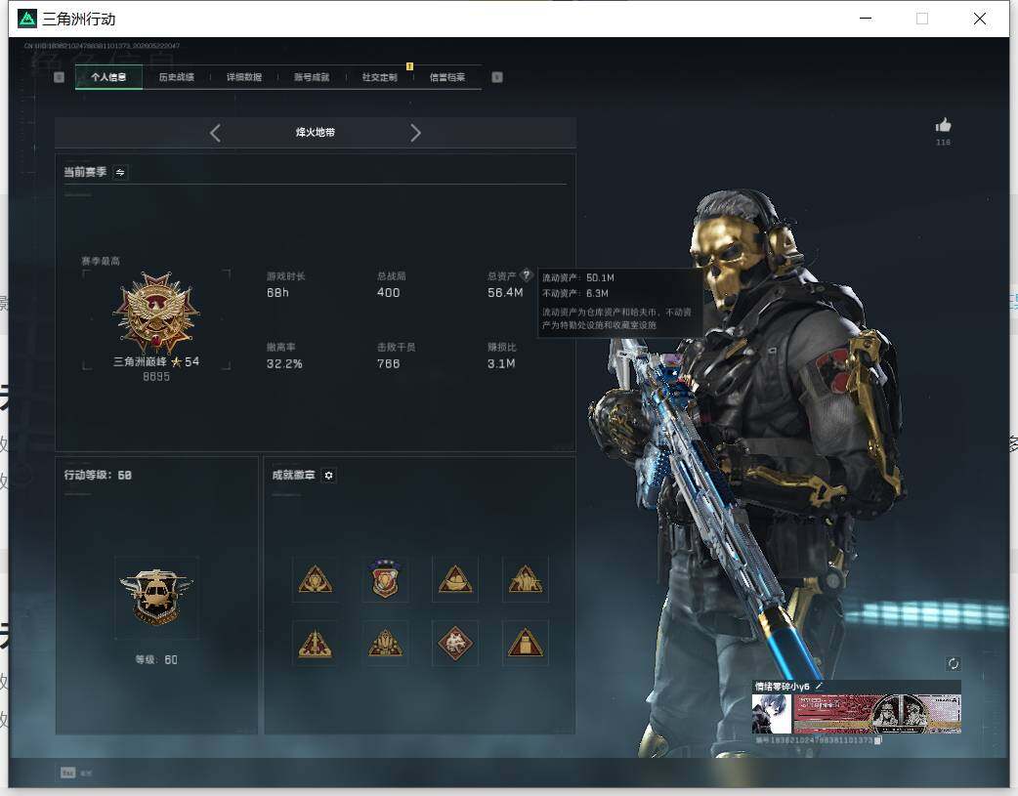Screen dimensions: 1018x796
Task: Click the rotate character refresh icon
Action: point(954,663)
